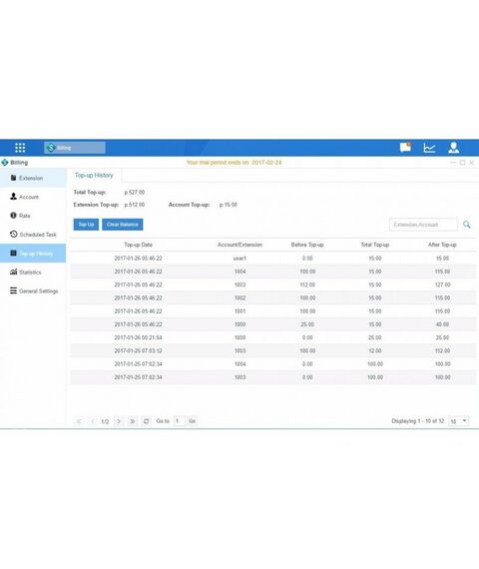The height and width of the screenshot is (569, 479).
Task: Open the messages notification icon
Action: coord(405,148)
